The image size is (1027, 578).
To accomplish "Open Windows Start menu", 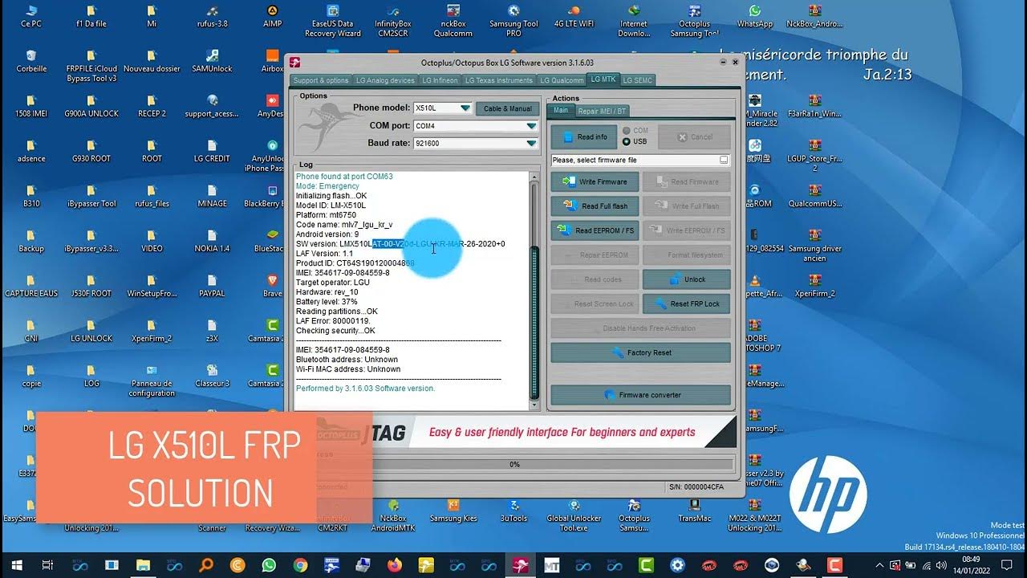I will tap(16, 564).
